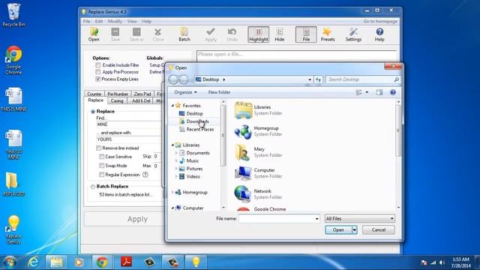This screenshot has height=270, width=480.
Task: Switch to the Counter tab
Action: point(94,94)
